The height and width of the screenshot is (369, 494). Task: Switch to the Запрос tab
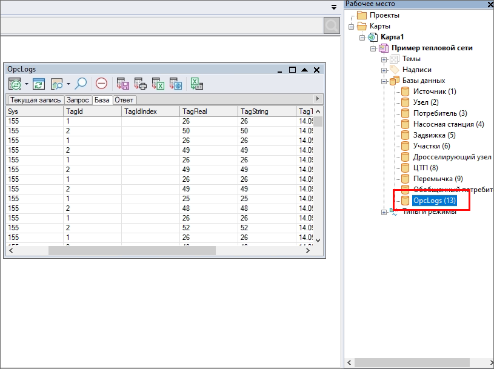pyautogui.click(x=78, y=99)
